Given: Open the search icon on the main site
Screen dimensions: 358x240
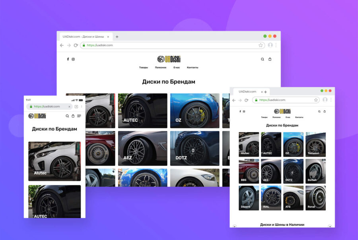Looking at the screenshot, I should click(263, 59).
